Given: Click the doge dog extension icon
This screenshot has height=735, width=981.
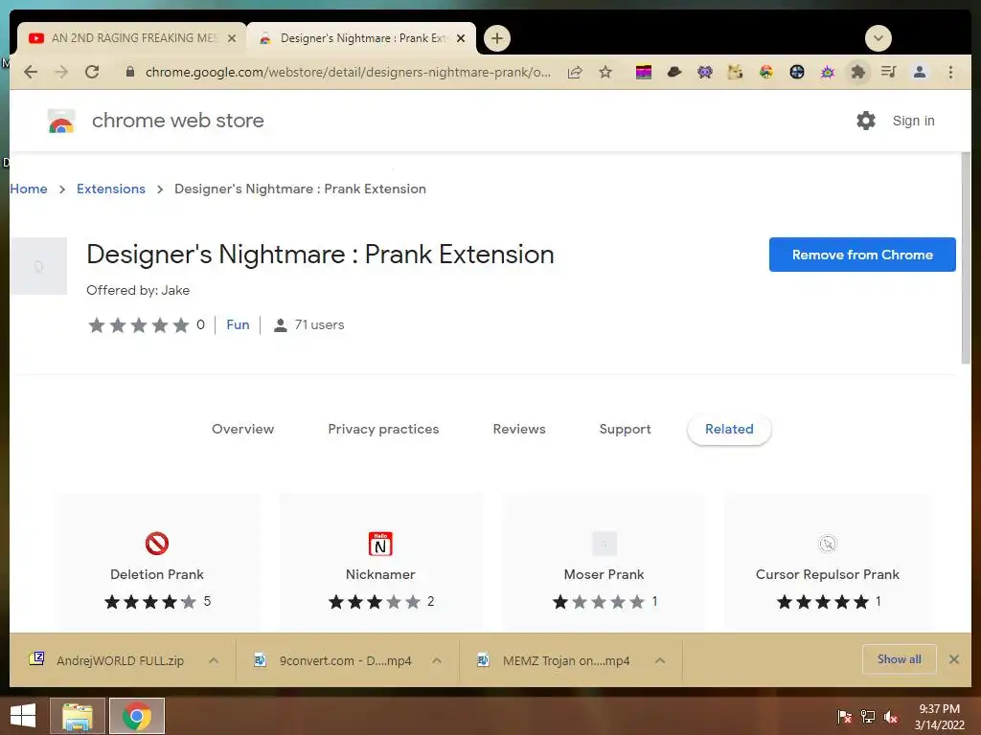Looking at the screenshot, I should (735, 73).
